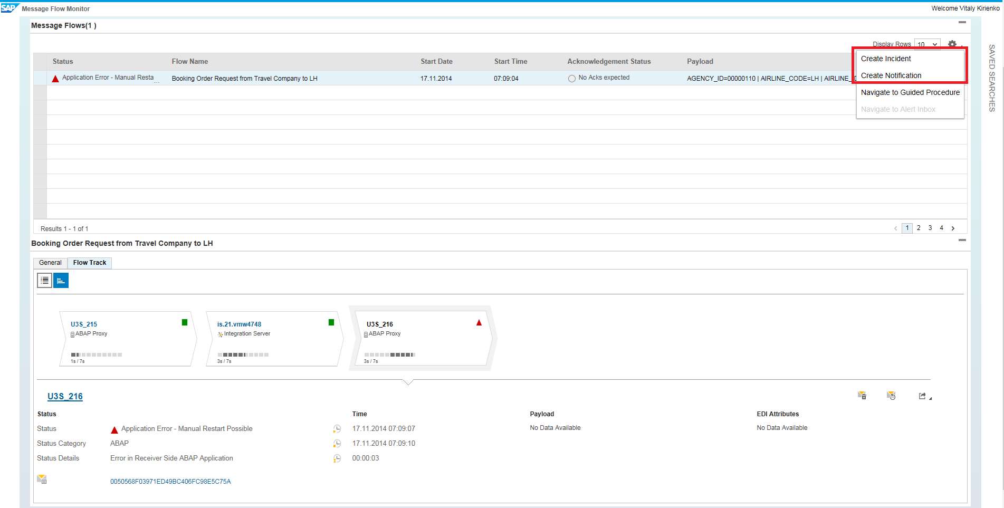Click Integration Server icon on middle card
Screen dimensions: 1004x508
(x=220, y=334)
